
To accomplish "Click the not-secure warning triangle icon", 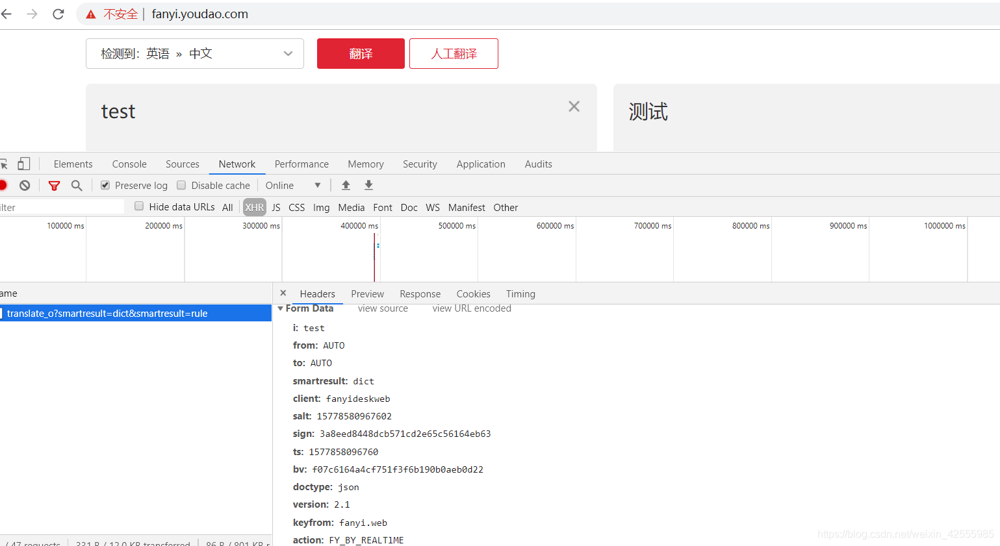I will [91, 14].
